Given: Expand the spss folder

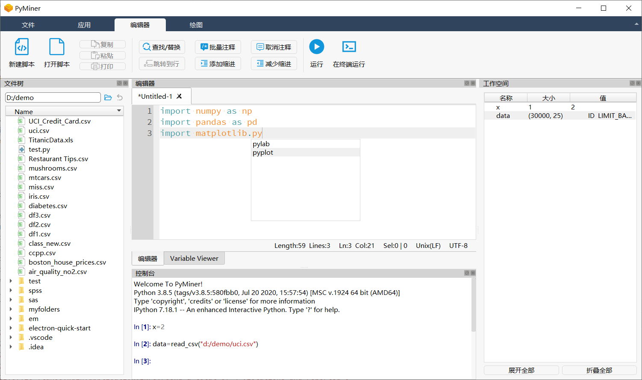Looking at the screenshot, I should tap(11, 290).
